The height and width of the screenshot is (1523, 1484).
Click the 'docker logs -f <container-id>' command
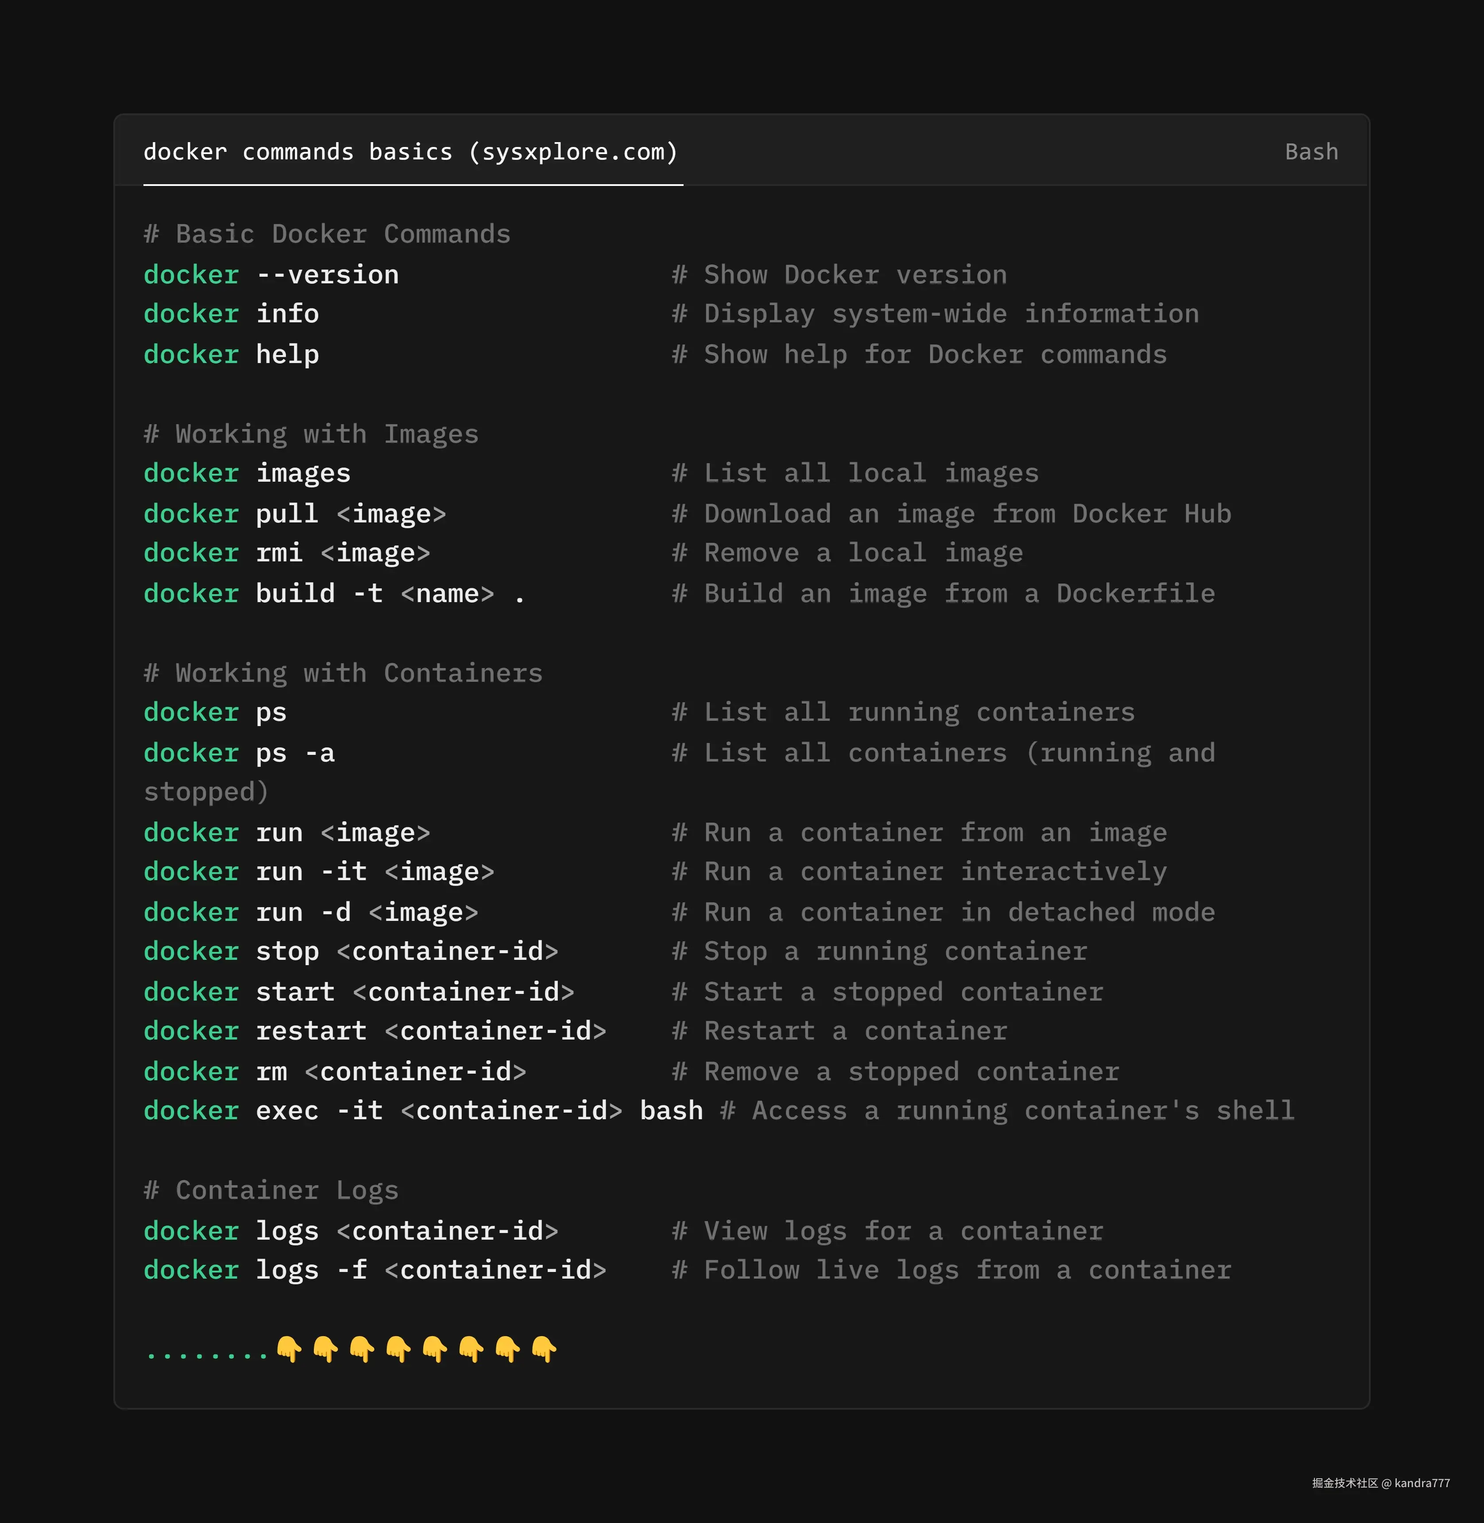click(x=375, y=1271)
